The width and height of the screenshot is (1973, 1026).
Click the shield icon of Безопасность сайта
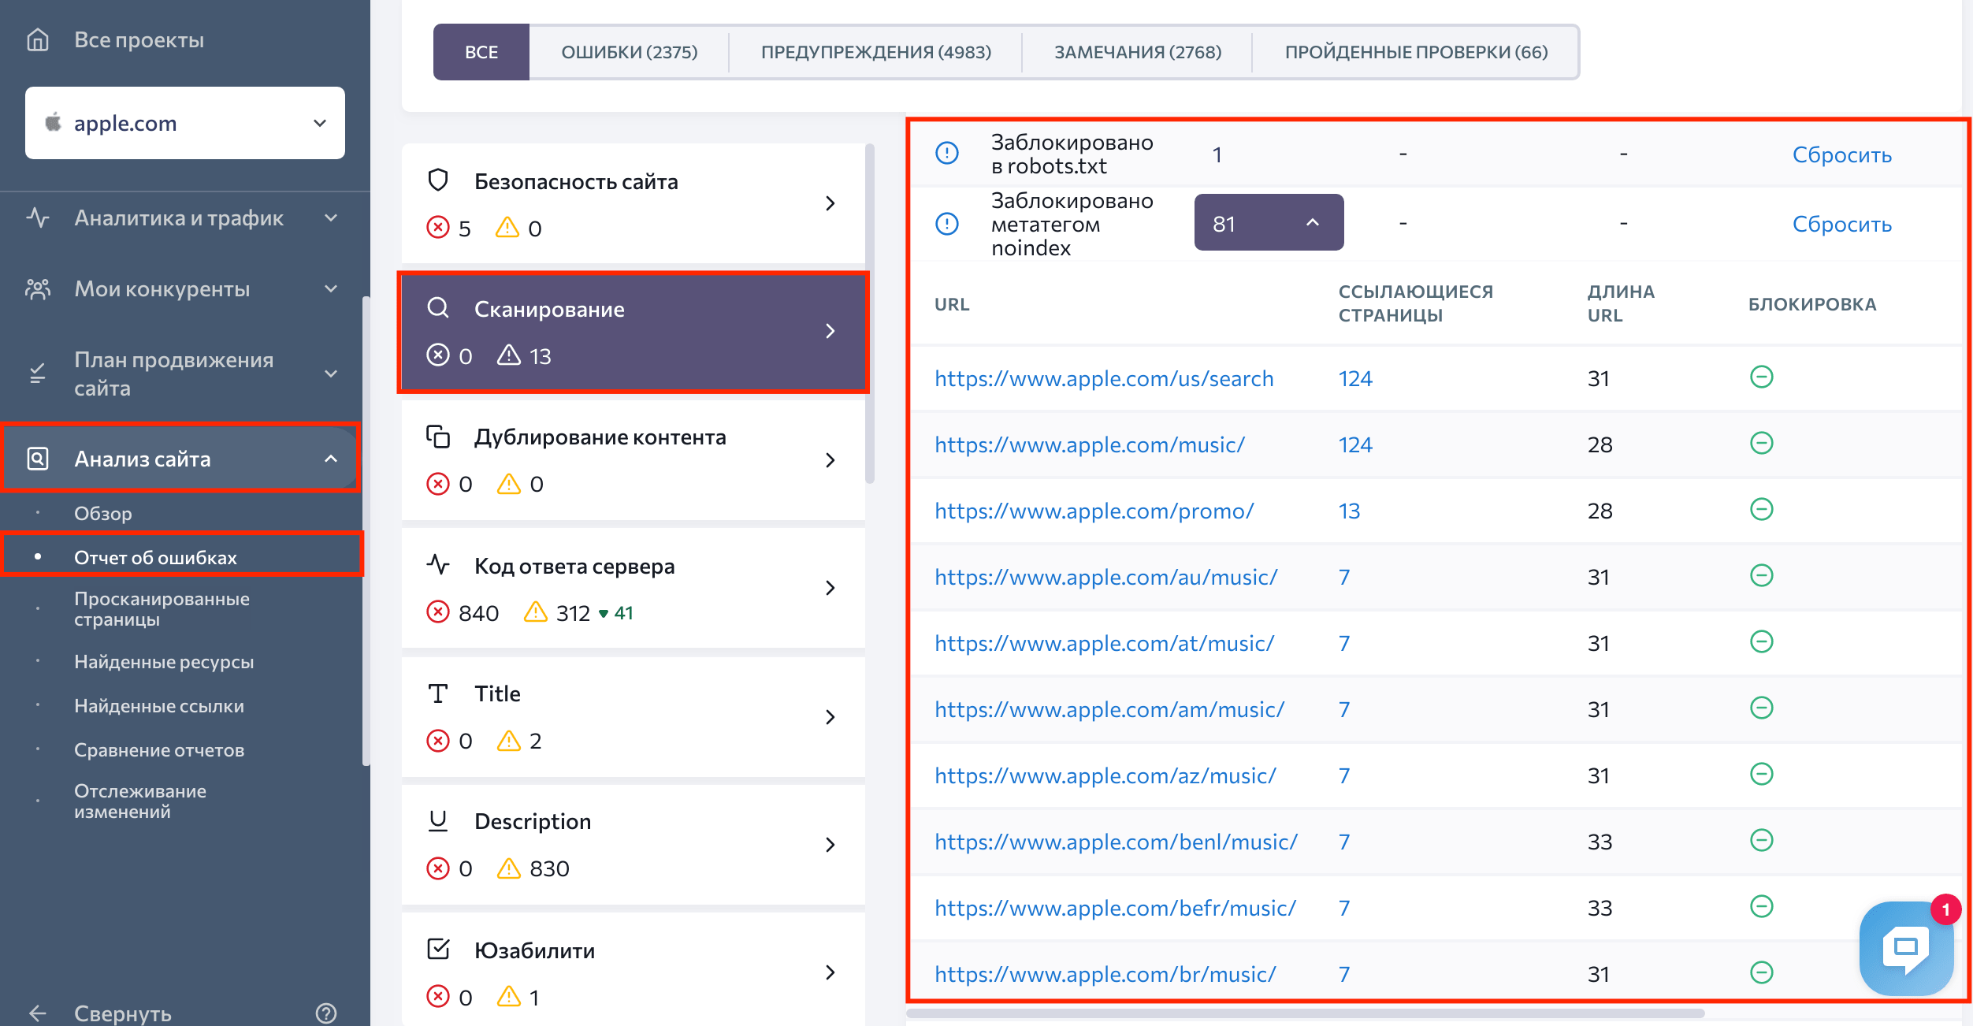[x=438, y=180]
